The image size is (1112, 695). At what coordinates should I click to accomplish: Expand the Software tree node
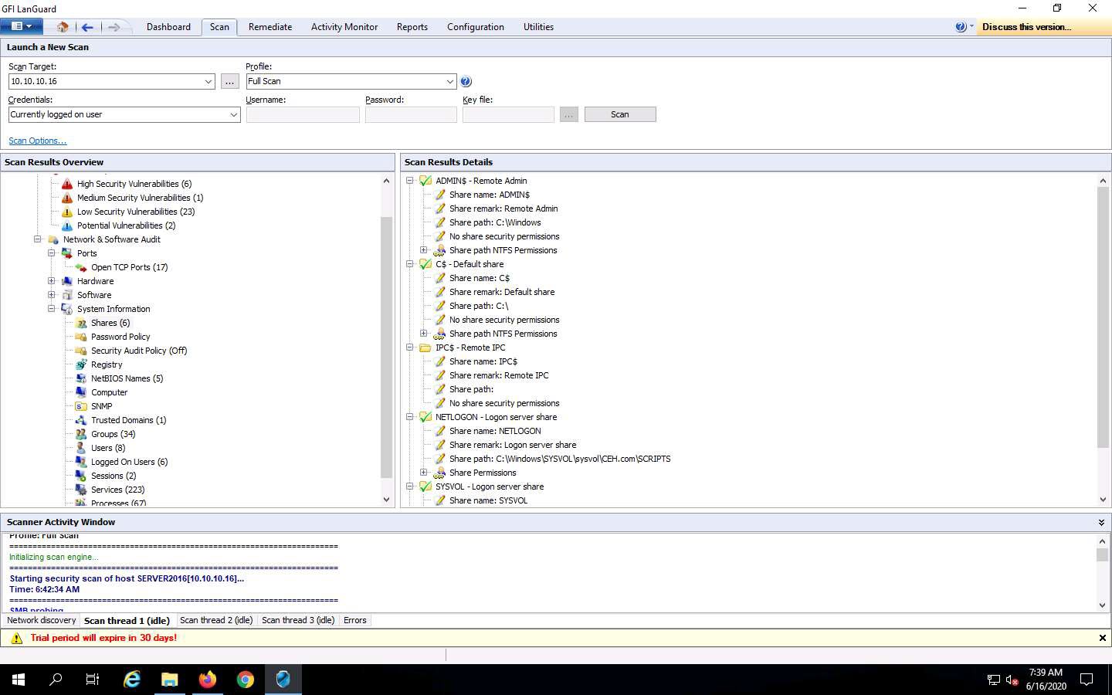click(x=52, y=295)
